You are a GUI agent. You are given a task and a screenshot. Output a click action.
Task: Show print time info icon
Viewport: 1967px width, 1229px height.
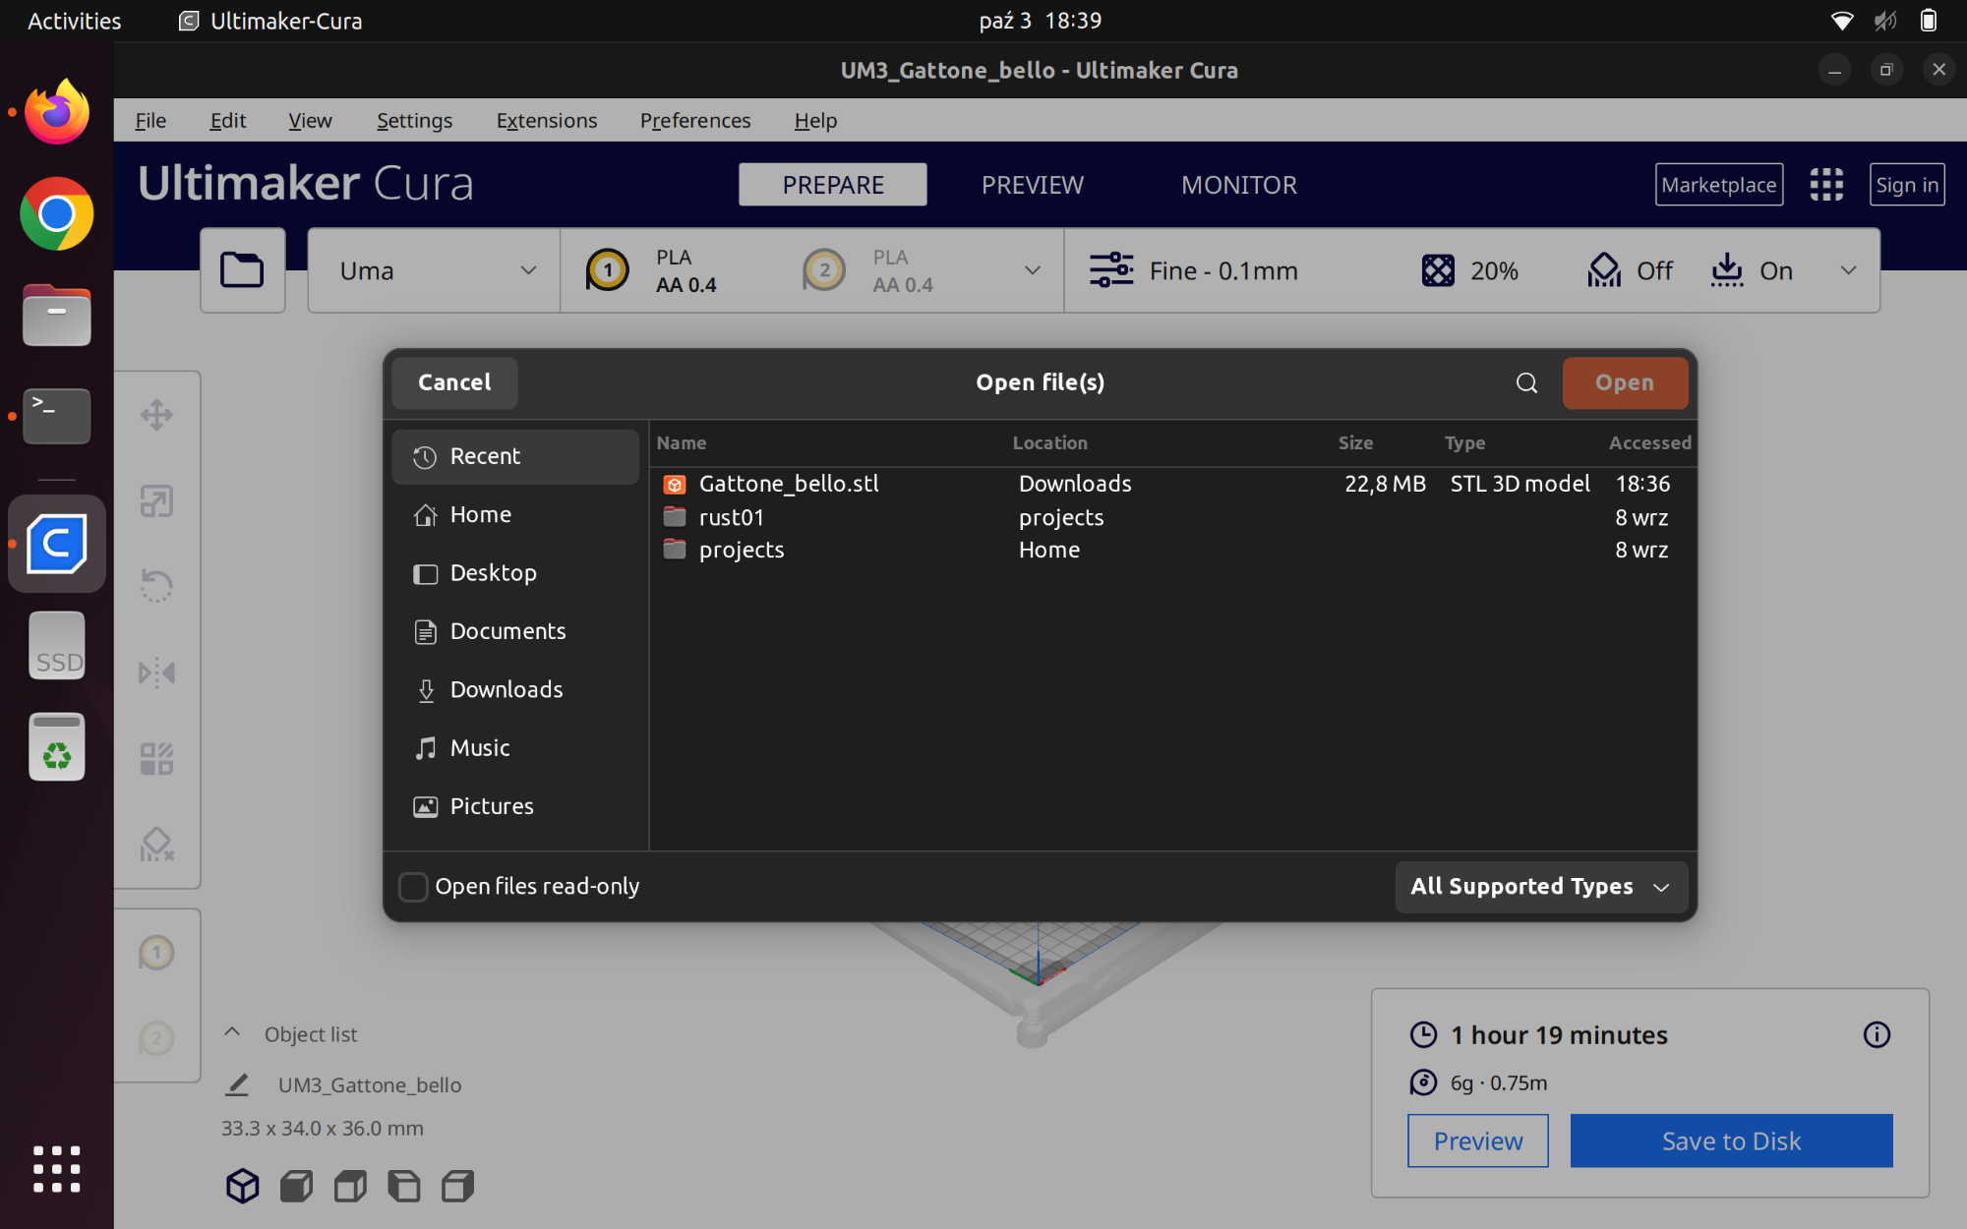tap(1877, 1034)
